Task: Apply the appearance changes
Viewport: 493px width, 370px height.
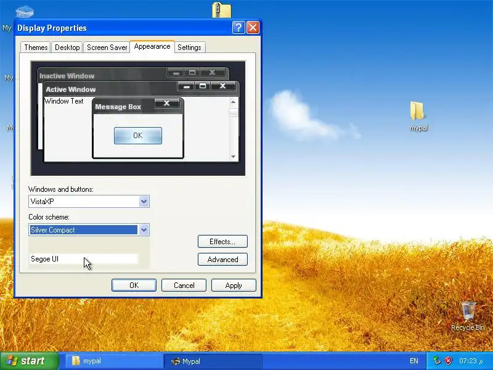Action: pos(234,285)
